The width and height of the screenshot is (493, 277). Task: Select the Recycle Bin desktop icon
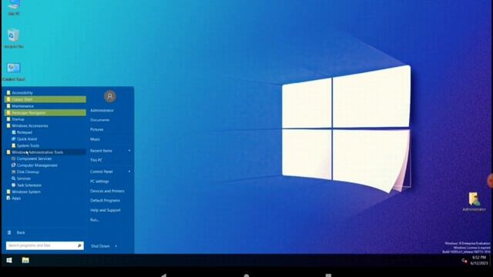click(14, 38)
